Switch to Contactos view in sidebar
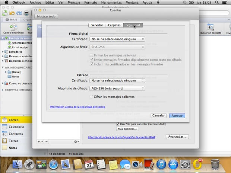 16,134
